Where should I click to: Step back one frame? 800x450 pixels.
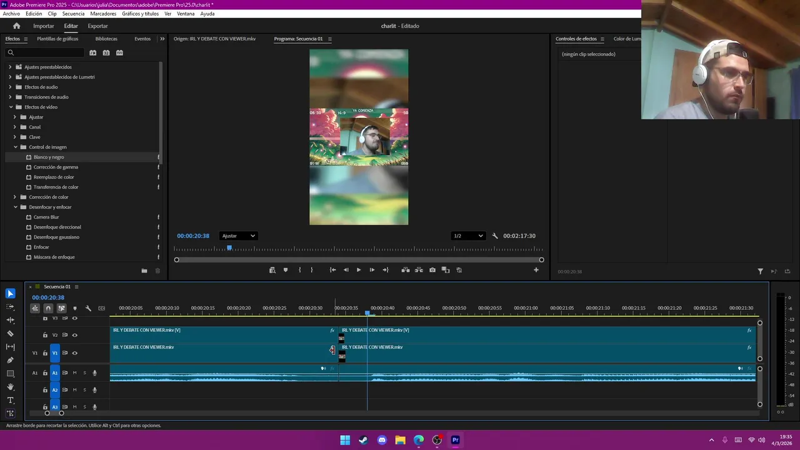click(346, 270)
